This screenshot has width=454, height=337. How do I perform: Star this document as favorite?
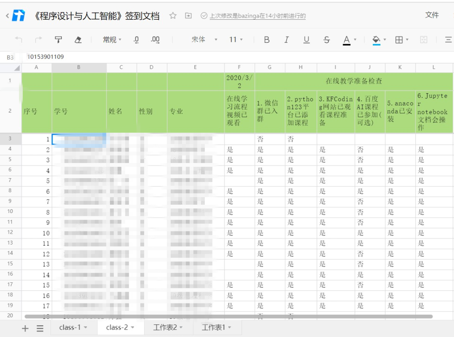click(x=173, y=16)
